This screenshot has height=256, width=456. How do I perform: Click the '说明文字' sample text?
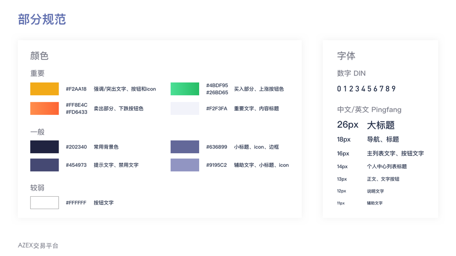point(376,191)
